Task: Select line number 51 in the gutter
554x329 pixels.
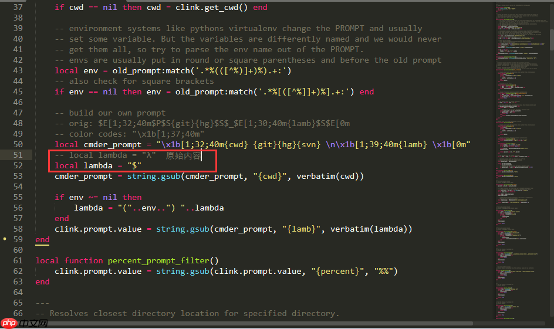Action: tap(18, 155)
